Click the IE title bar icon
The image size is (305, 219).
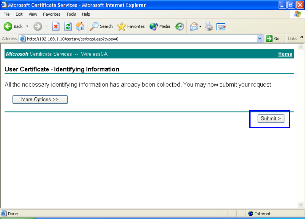click(3, 5)
